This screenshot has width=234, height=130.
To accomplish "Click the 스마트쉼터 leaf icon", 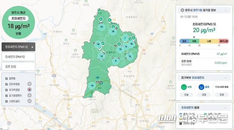I will [x=29, y=101].
